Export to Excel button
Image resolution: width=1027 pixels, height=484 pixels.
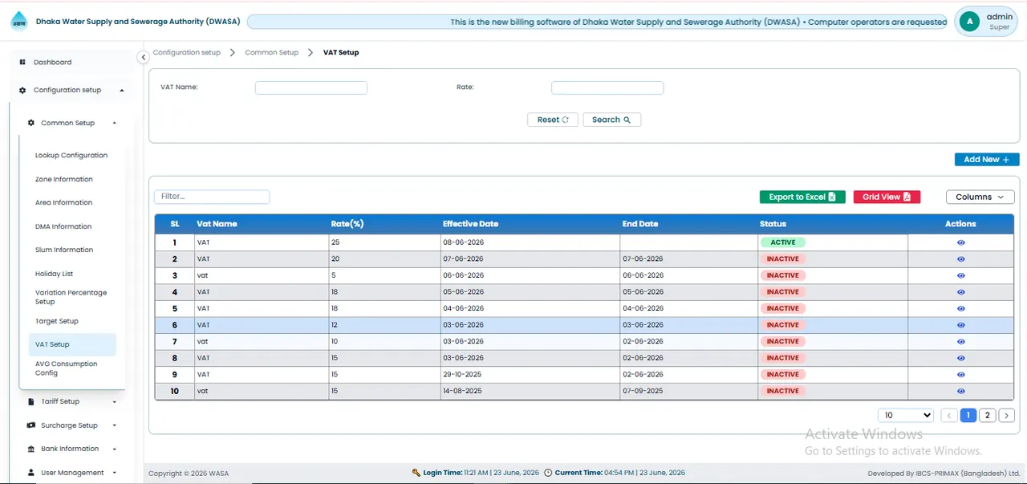(802, 197)
